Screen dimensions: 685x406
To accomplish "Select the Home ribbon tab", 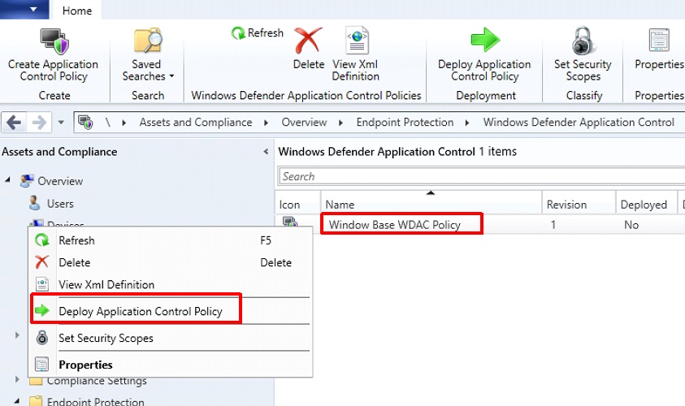I will (77, 11).
